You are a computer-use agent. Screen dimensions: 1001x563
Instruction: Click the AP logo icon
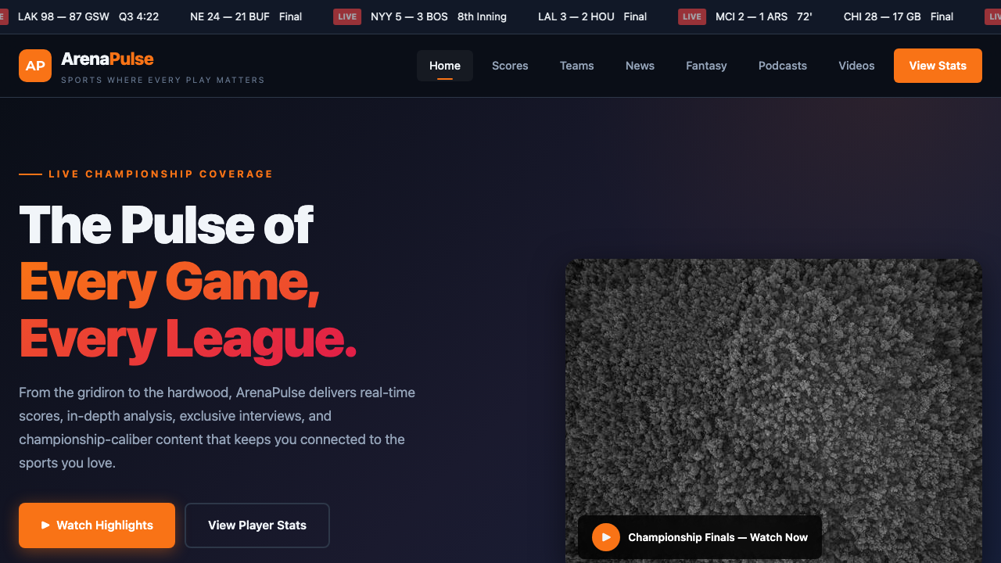(35, 66)
